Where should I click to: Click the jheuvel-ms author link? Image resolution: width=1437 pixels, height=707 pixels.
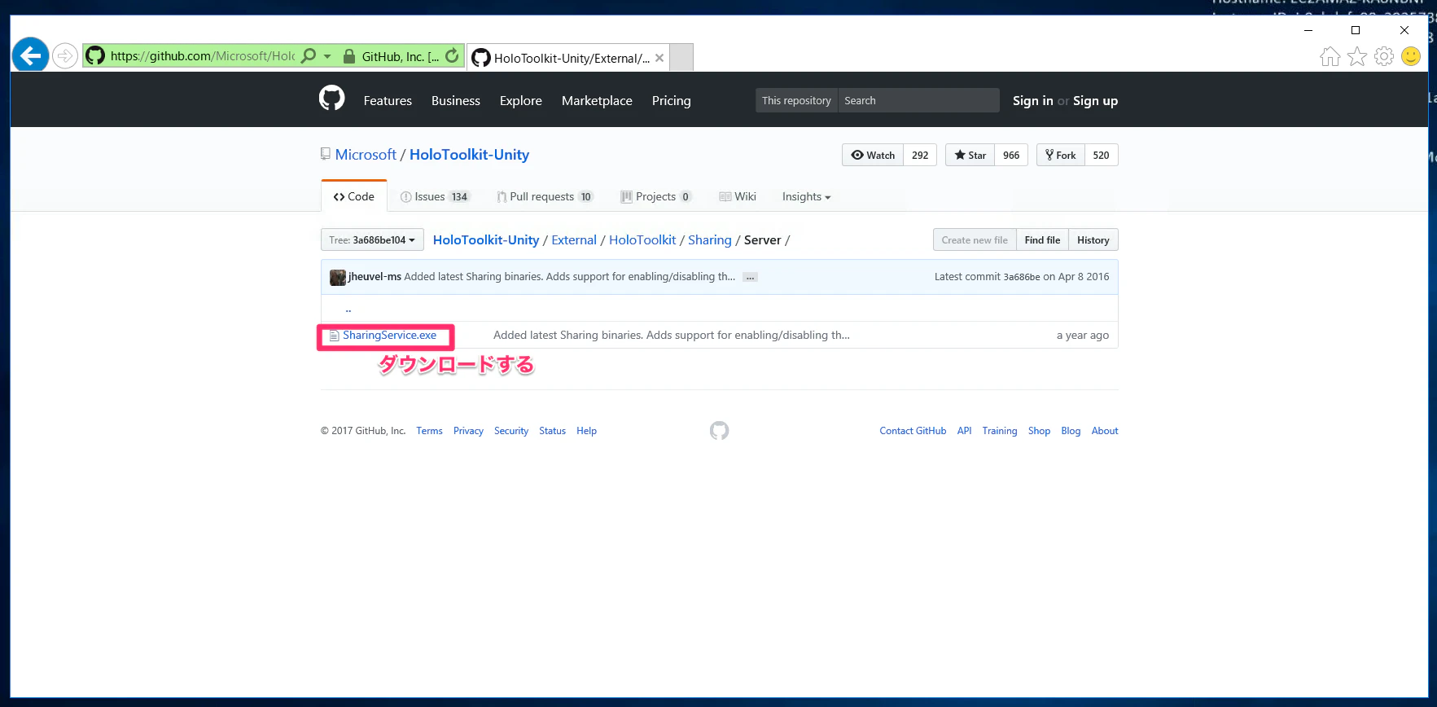click(x=375, y=276)
